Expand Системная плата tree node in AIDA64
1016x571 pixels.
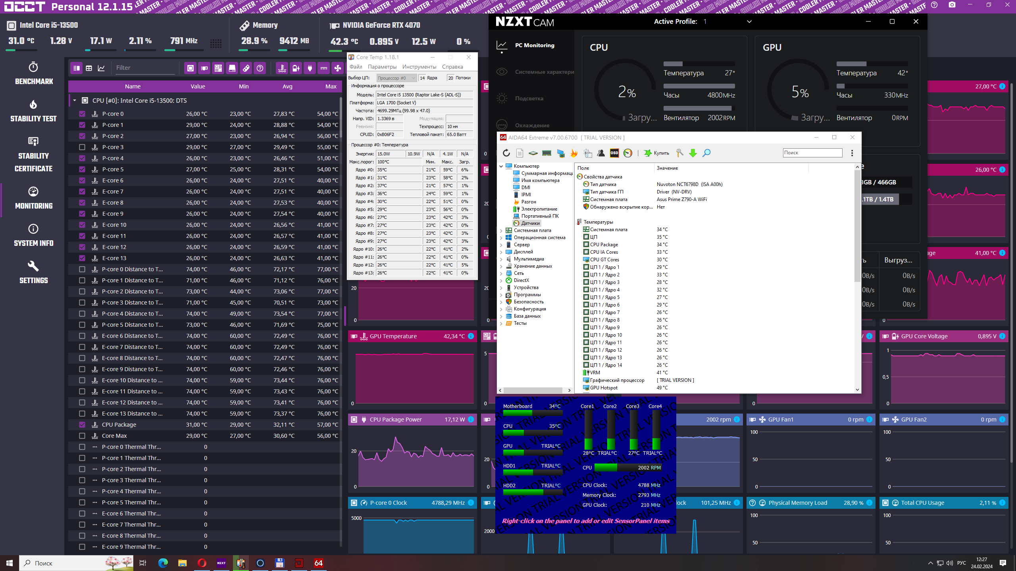[501, 230]
